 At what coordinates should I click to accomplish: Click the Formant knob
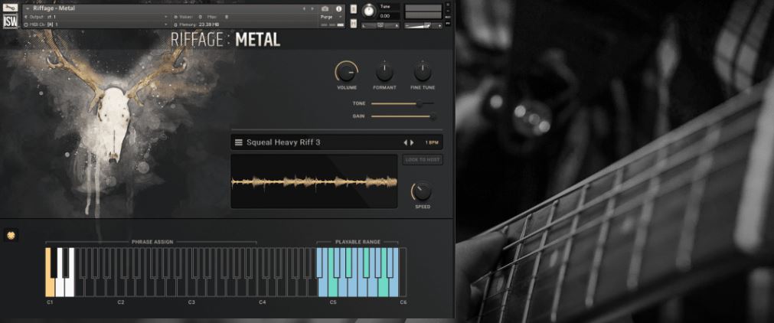[x=384, y=72]
